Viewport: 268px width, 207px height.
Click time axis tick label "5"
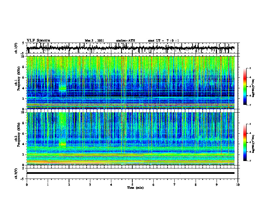(132, 185)
